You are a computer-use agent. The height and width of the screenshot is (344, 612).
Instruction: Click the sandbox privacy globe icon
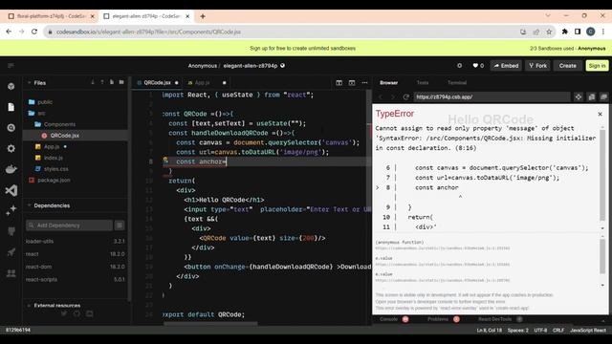283,66
